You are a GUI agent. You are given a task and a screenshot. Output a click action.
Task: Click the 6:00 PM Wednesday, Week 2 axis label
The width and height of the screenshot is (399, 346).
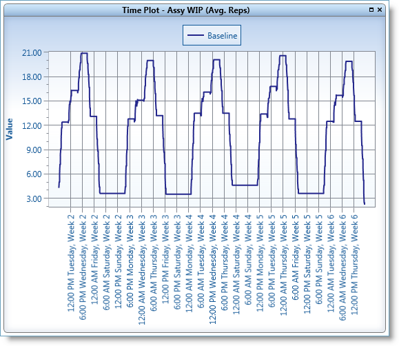coord(83,267)
